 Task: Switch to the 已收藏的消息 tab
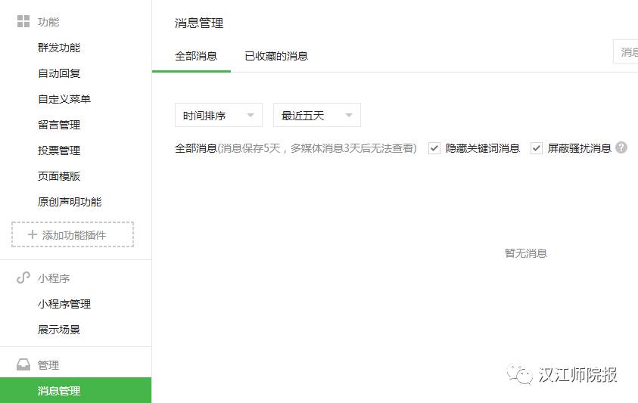click(x=276, y=56)
